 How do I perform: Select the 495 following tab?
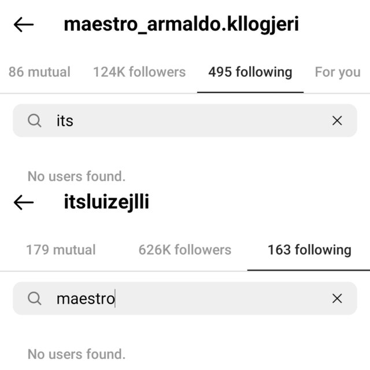250,72
